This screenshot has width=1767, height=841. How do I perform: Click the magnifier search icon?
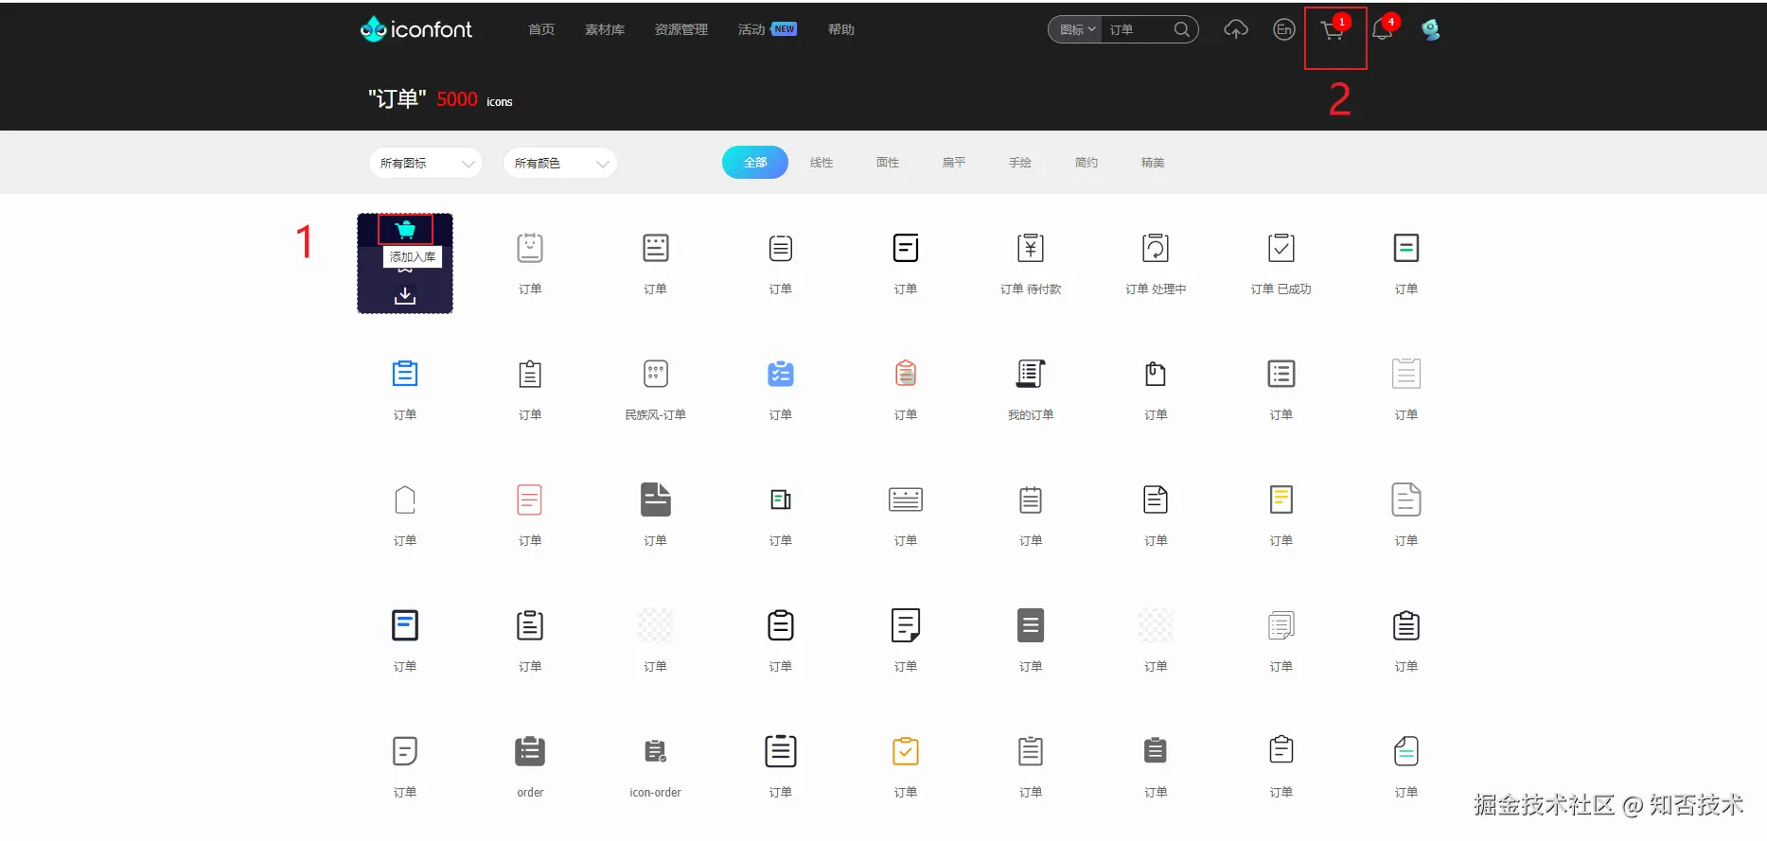pyautogui.click(x=1182, y=29)
